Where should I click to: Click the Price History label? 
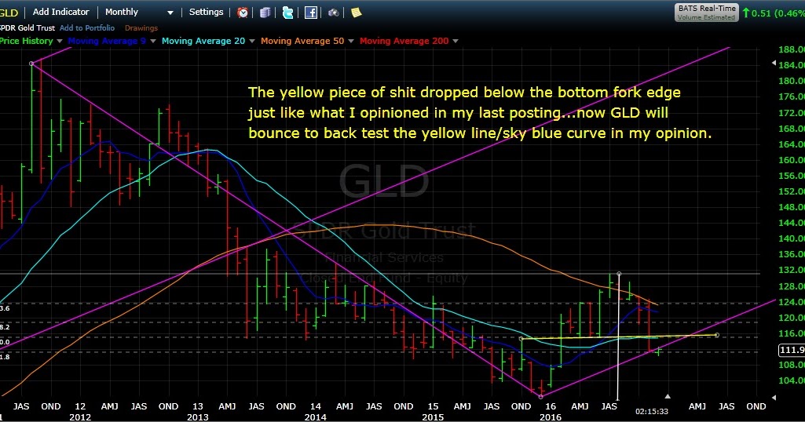pyautogui.click(x=27, y=41)
